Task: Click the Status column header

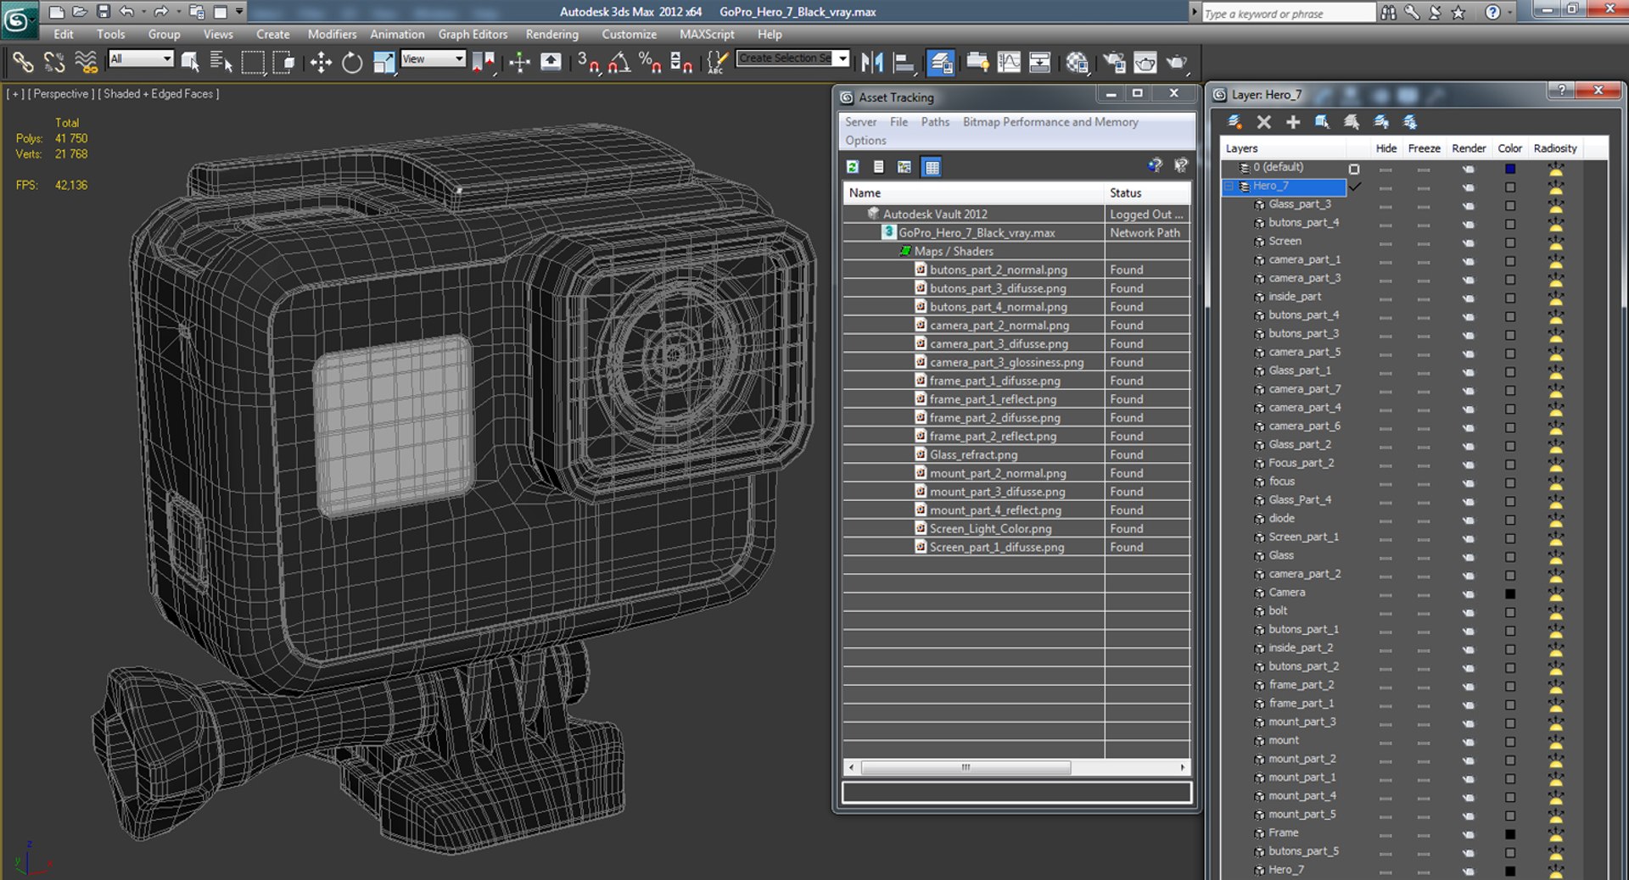Action: tap(1126, 193)
